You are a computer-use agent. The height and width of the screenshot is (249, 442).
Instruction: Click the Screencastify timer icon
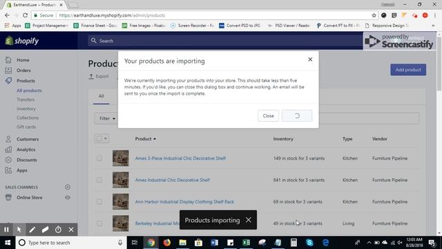[58, 230]
